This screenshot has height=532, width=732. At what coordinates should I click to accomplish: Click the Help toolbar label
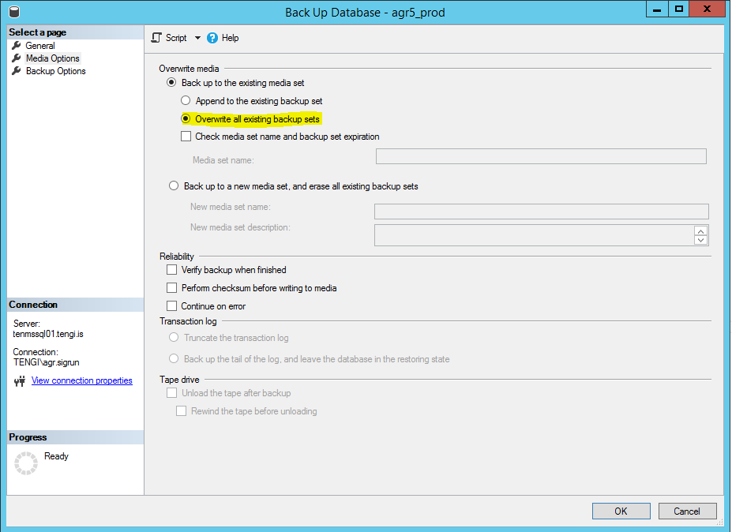coord(230,38)
